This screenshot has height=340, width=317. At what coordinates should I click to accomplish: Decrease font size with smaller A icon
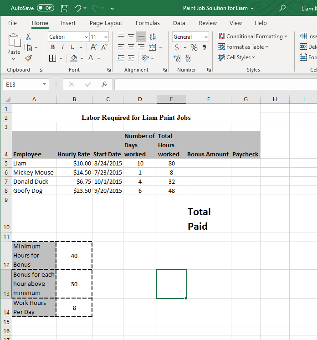[x=104, y=47]
